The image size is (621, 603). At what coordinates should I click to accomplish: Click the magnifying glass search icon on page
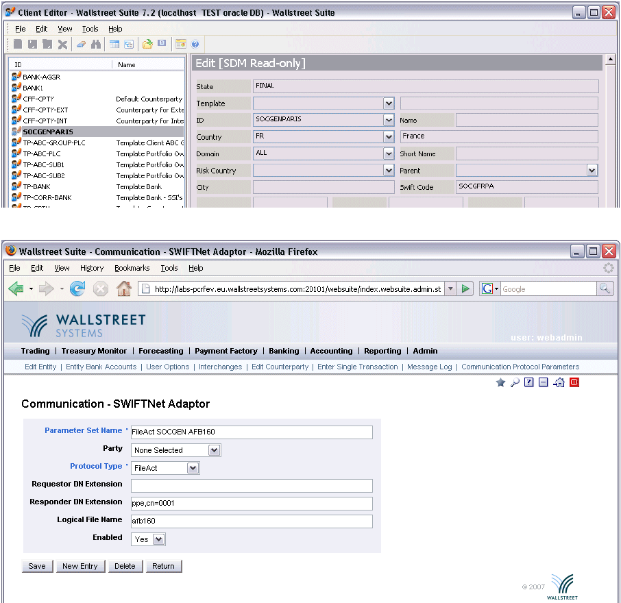click(515, 382)
